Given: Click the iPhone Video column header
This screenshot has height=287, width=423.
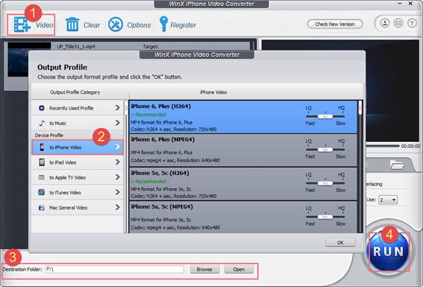Looking at the screenshot, I should tap(213, 92).
